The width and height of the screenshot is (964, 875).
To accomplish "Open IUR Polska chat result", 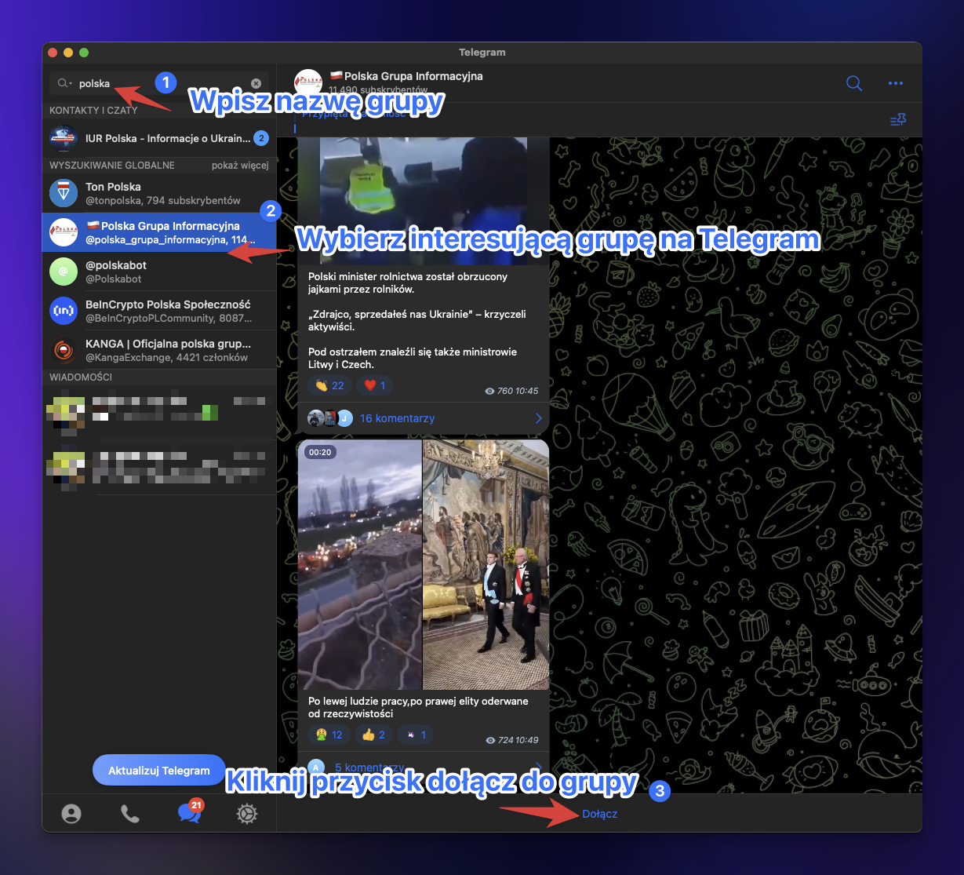I will pos(159,138).
